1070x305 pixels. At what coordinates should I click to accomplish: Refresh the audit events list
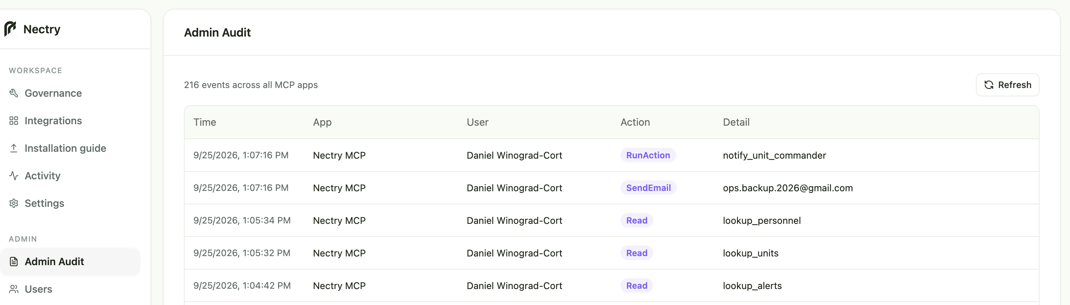[x=1007, y=85]
